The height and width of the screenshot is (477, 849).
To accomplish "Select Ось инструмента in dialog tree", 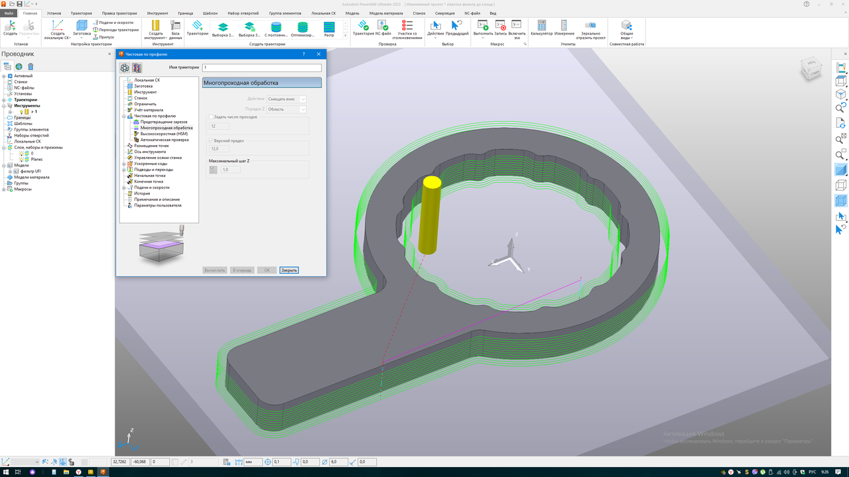I will tap(150, 152).
